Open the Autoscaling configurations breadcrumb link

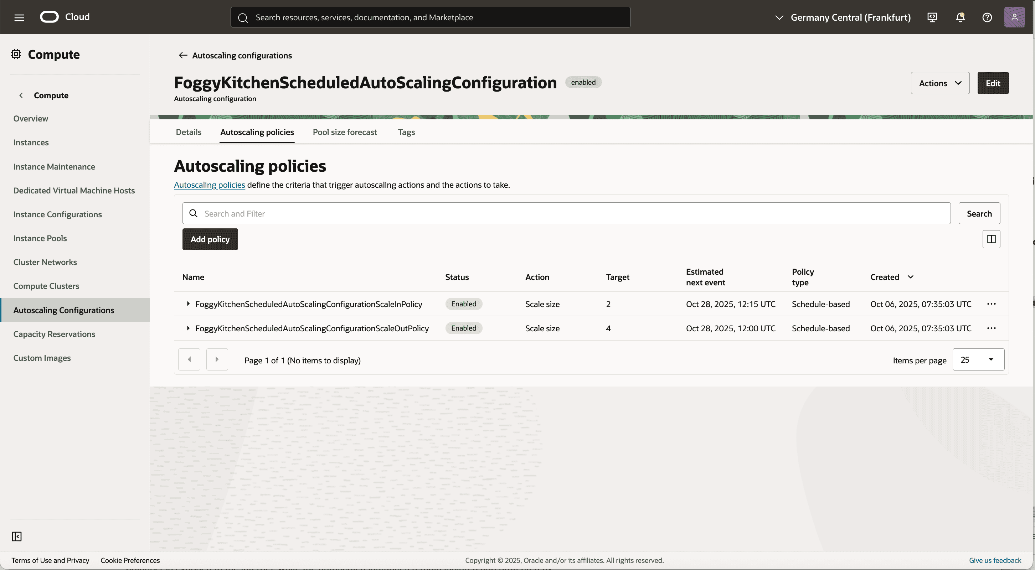(242, 56)
